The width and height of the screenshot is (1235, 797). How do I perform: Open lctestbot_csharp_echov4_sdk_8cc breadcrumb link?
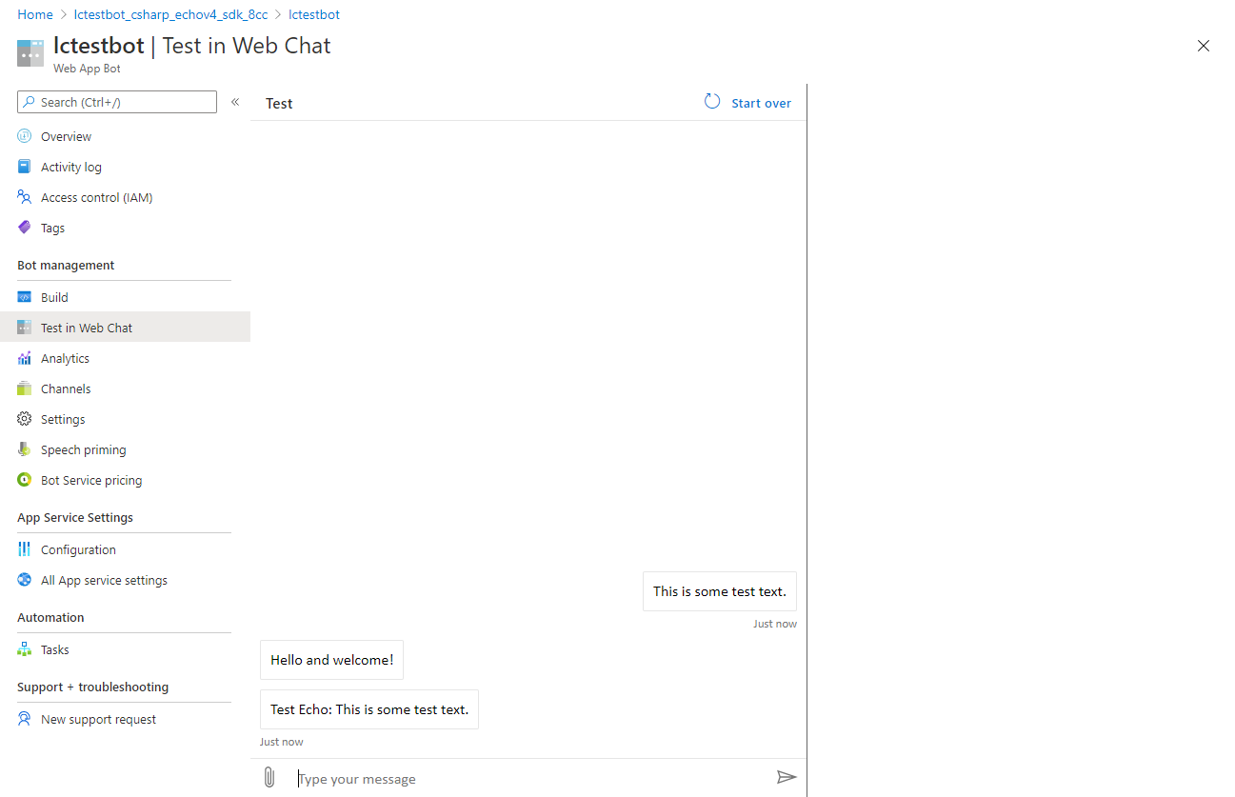tap(170, 14)
